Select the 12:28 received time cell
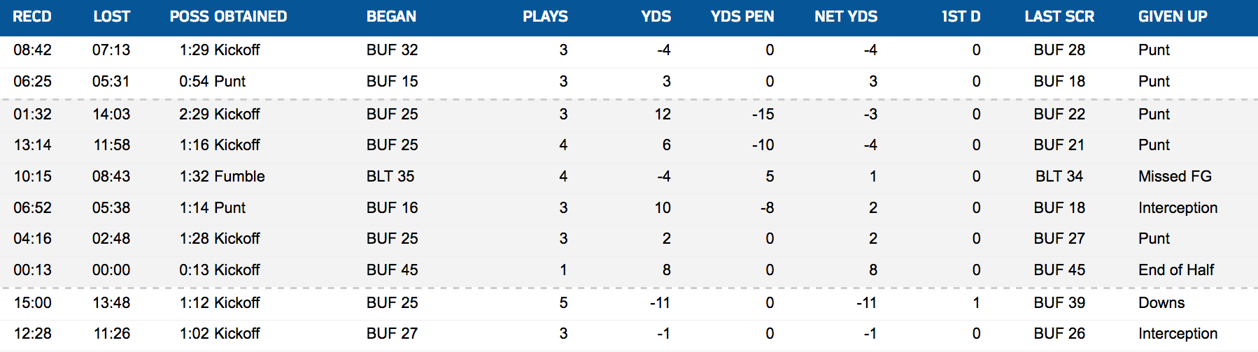The width and height of the screenshot is (1258, 352). [x=32, y=334]
